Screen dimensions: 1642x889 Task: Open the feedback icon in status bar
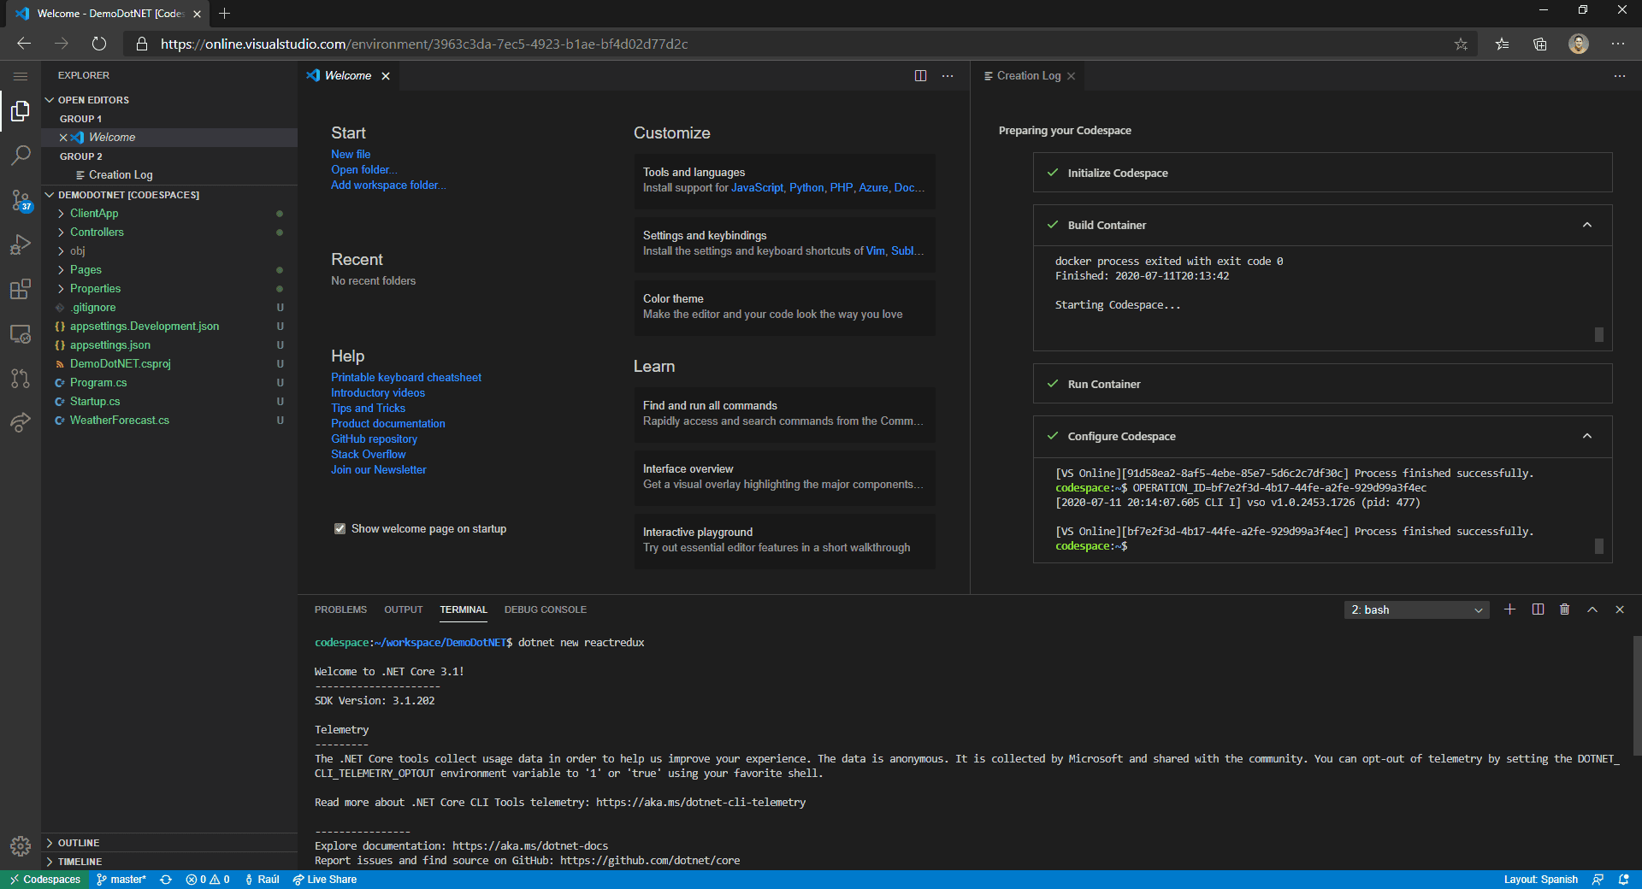click(1598, 880)
